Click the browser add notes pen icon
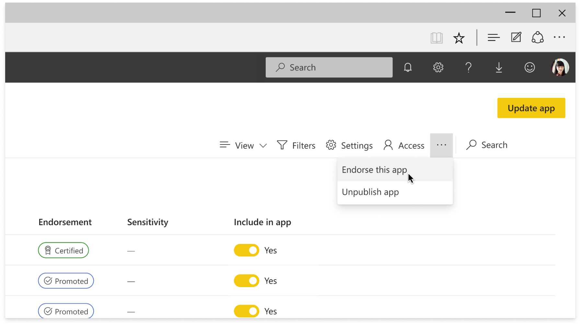This screenshot has width=580, height=325. [x=516, y=38]
